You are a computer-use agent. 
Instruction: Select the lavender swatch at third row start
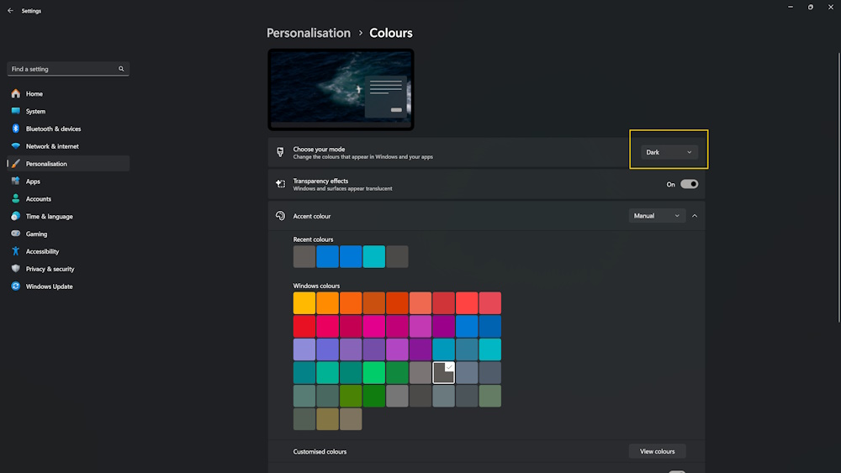(x=304, y=349)
